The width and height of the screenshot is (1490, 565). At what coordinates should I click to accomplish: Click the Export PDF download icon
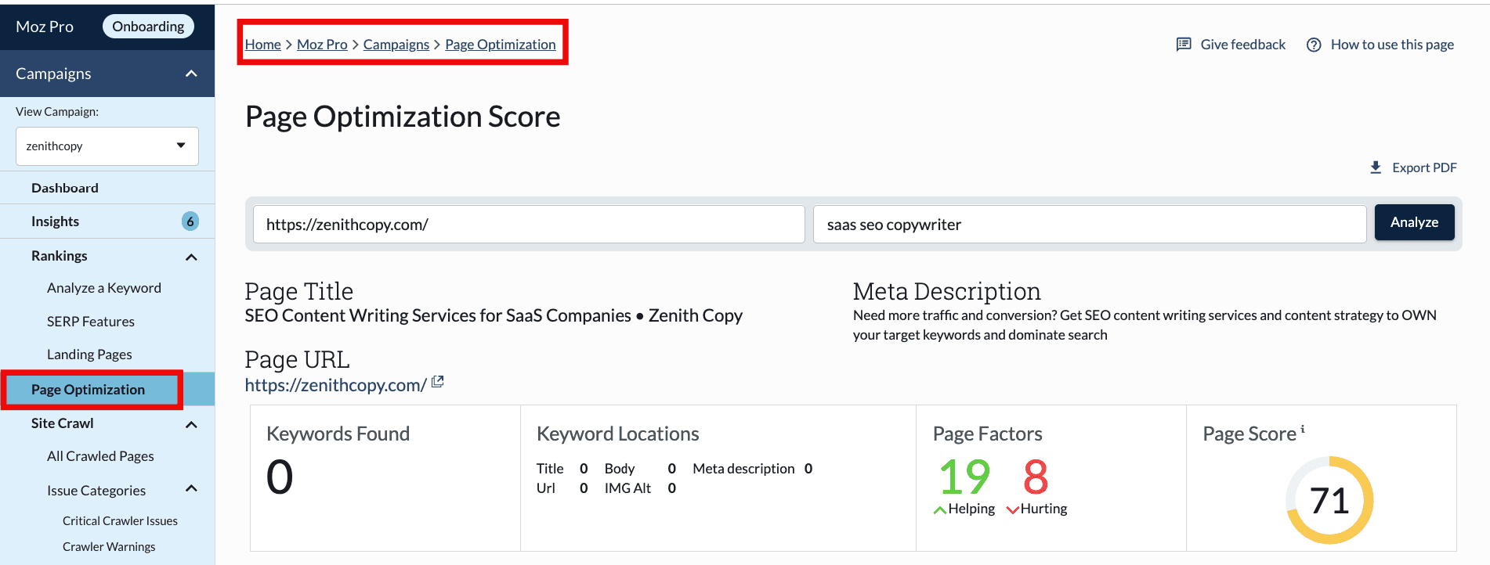click(1375, 167)
